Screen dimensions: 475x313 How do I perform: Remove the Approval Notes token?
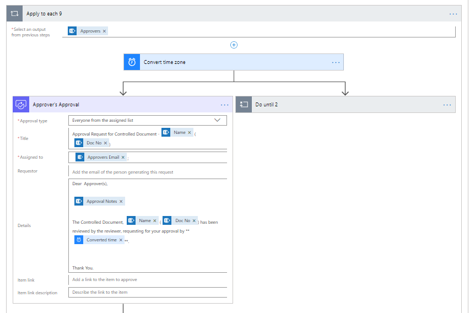coord(121,202)
